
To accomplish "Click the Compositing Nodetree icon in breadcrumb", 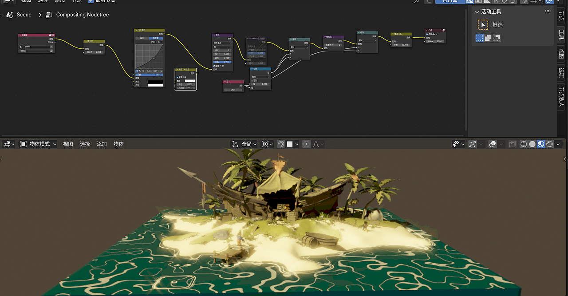I will [x=49, y=15].
